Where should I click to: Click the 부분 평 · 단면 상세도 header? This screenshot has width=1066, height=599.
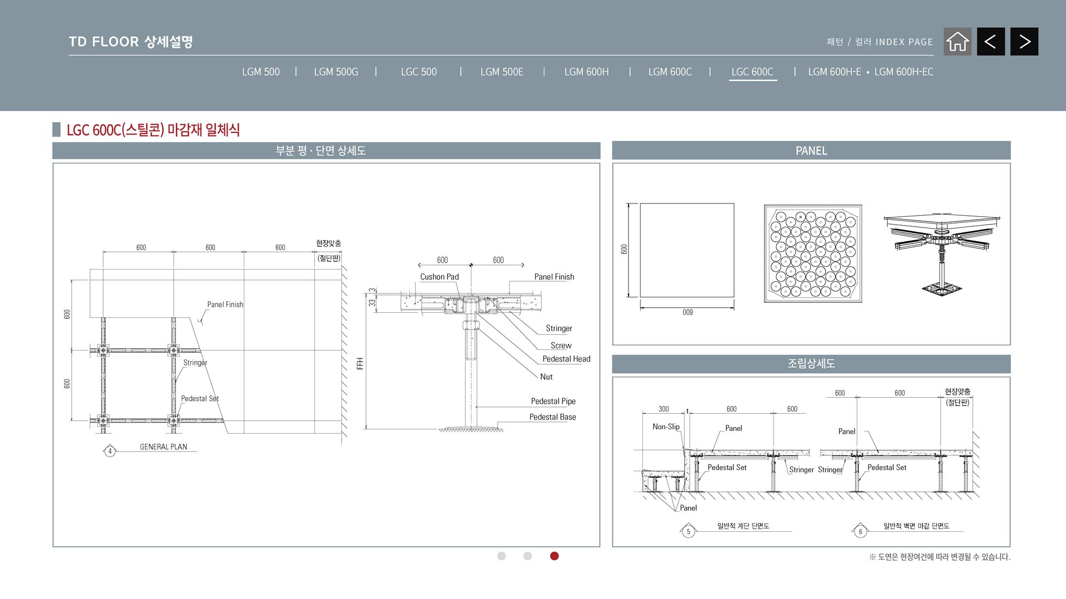tap(326, 151)
